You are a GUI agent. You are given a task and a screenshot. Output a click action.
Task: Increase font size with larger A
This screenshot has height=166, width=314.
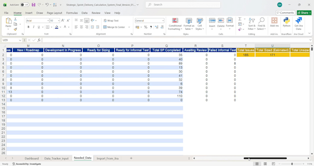tap(63, 20)
